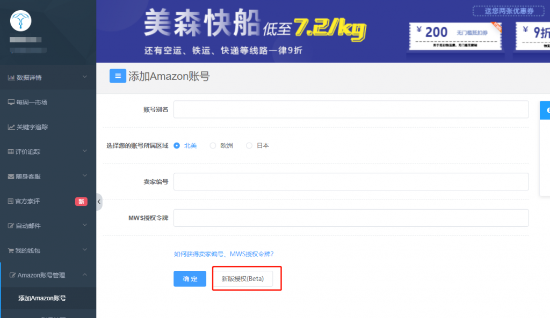Click the 低至7.2/kg banner price text
Screen dimensions: 550x318
pyautogui.click(x=315, y=29)
